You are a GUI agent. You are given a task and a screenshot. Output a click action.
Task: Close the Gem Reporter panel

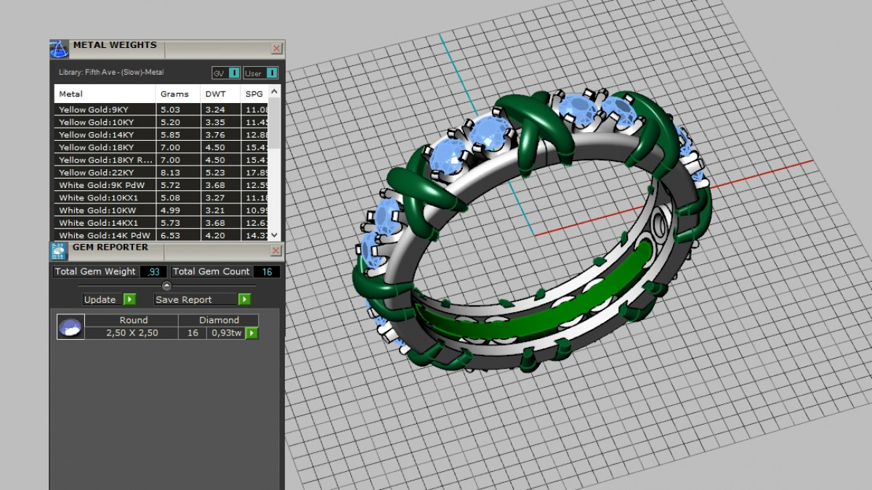[276, 250]
